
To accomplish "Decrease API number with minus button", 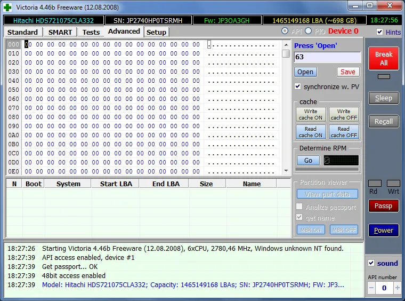I will coord(371,288).
